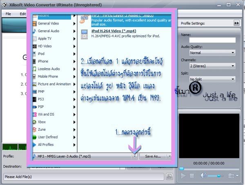The height and width of the screenshot is (185, 245).
Task: Click the snapshot camera icon
Action: [231, 176]
